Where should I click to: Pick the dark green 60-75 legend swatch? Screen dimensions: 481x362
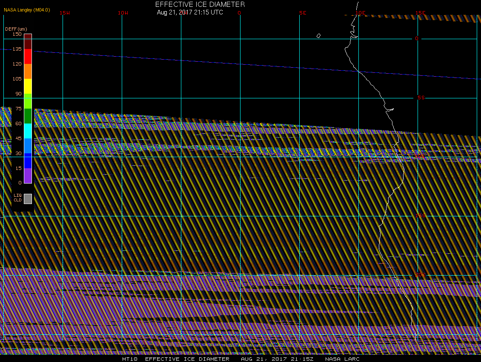pos(28,116)
